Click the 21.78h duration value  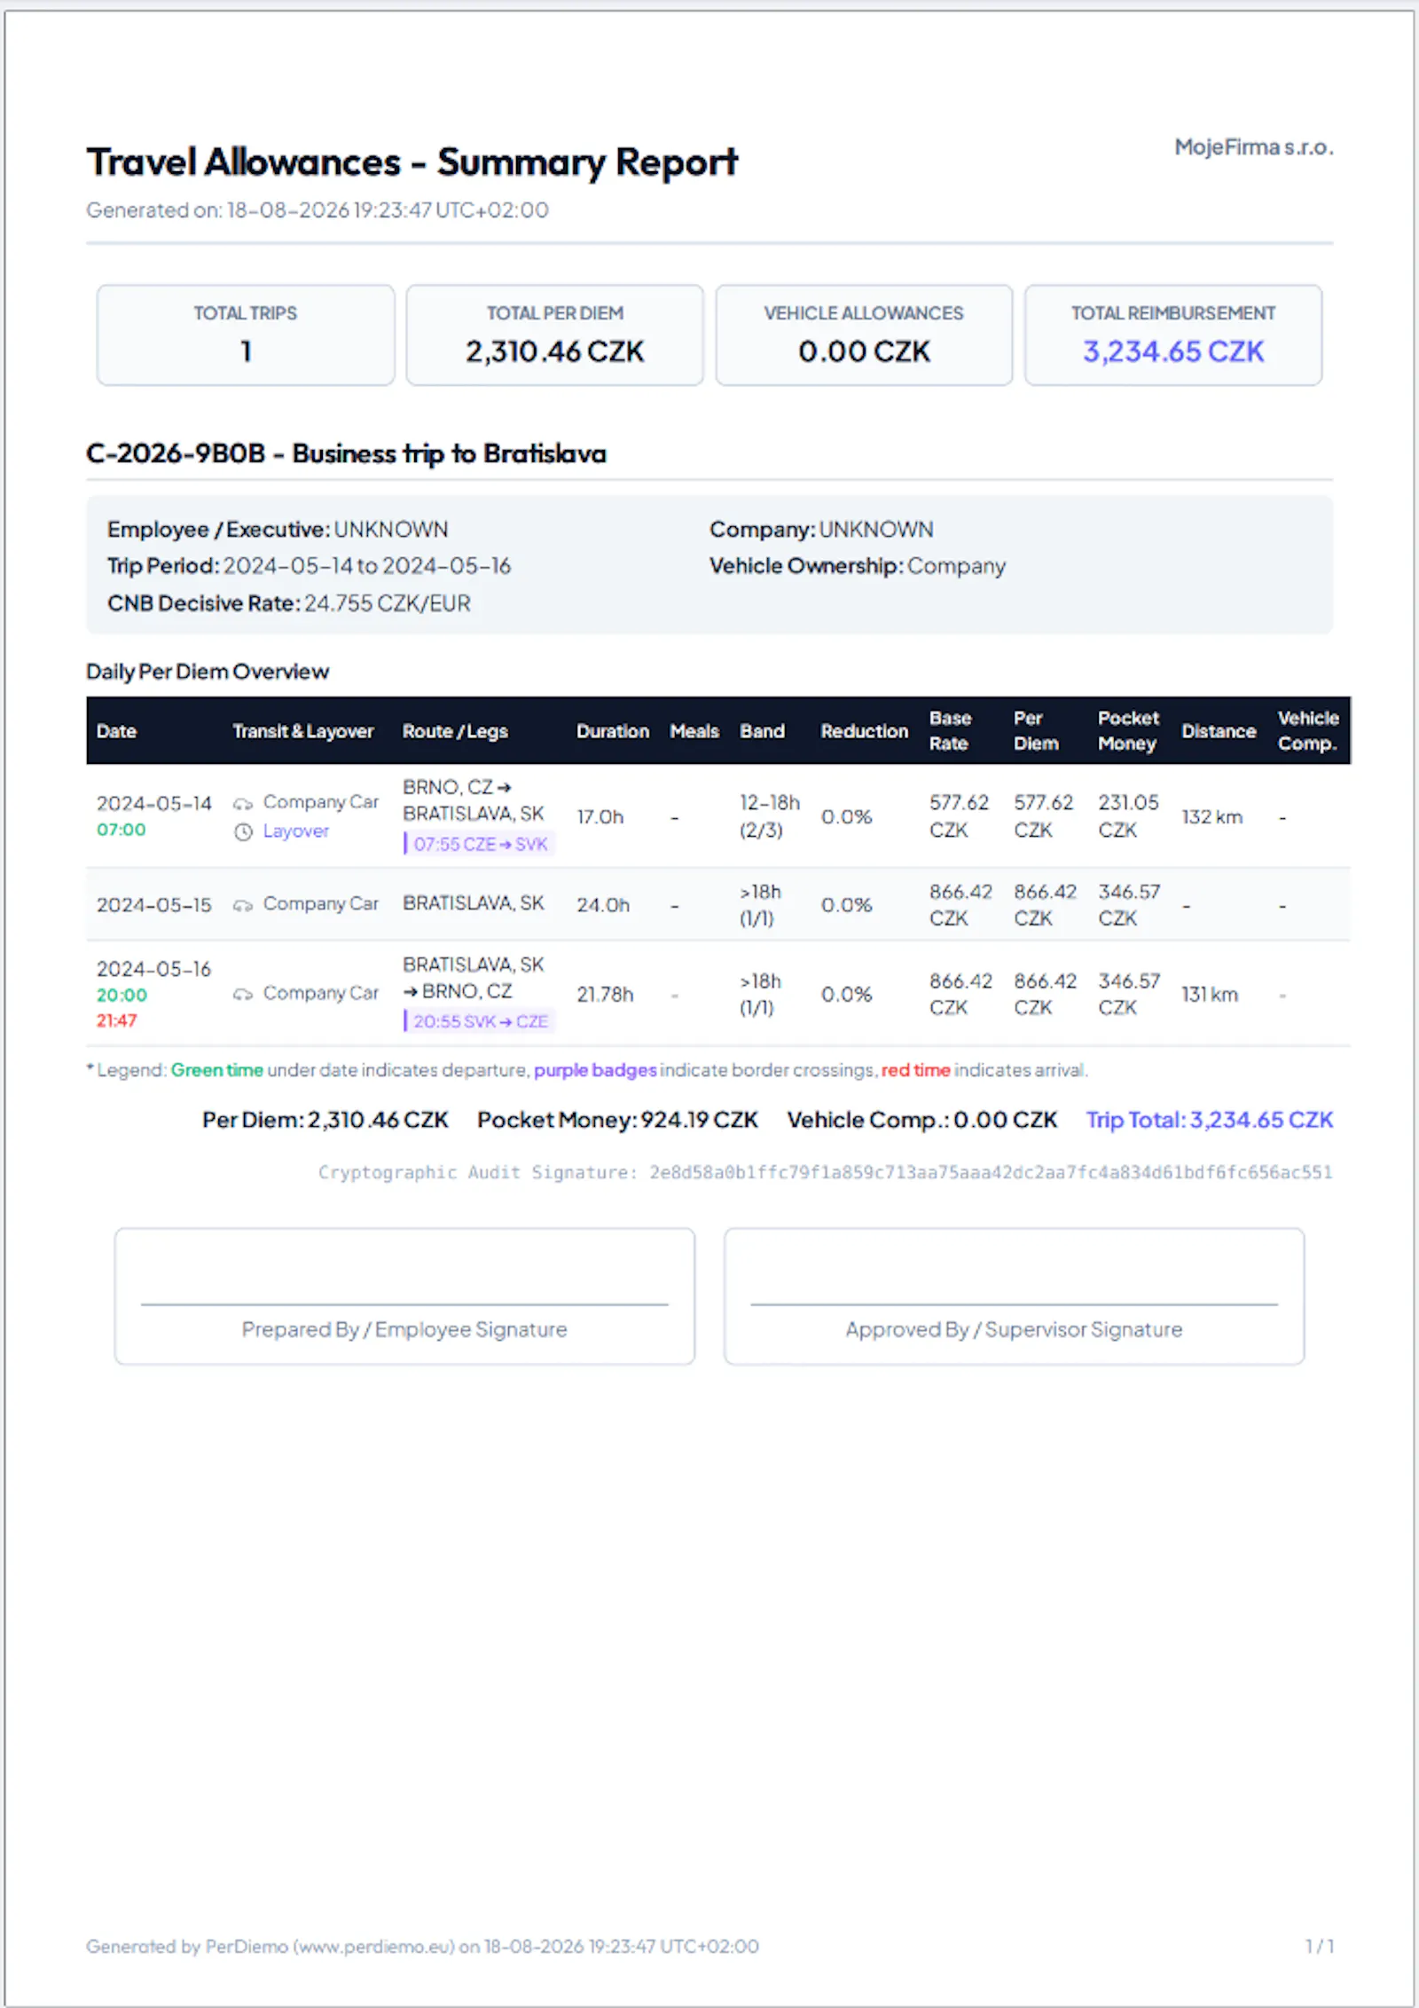(605, 995)
